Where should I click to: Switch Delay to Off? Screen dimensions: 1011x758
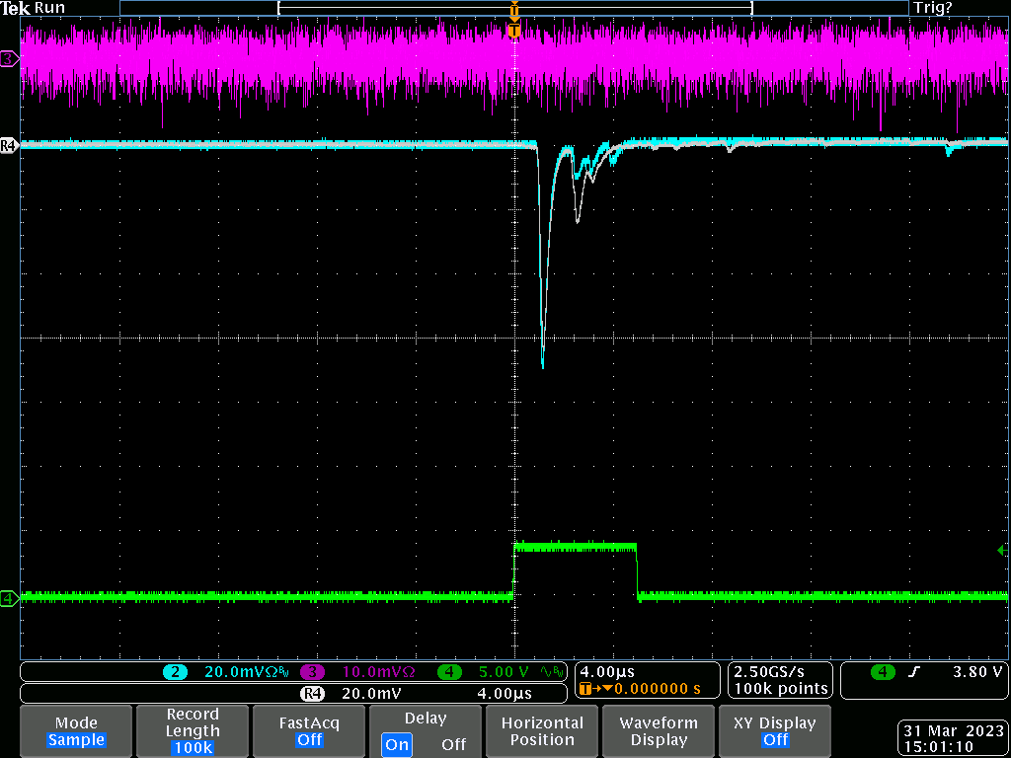pos(453,744)
